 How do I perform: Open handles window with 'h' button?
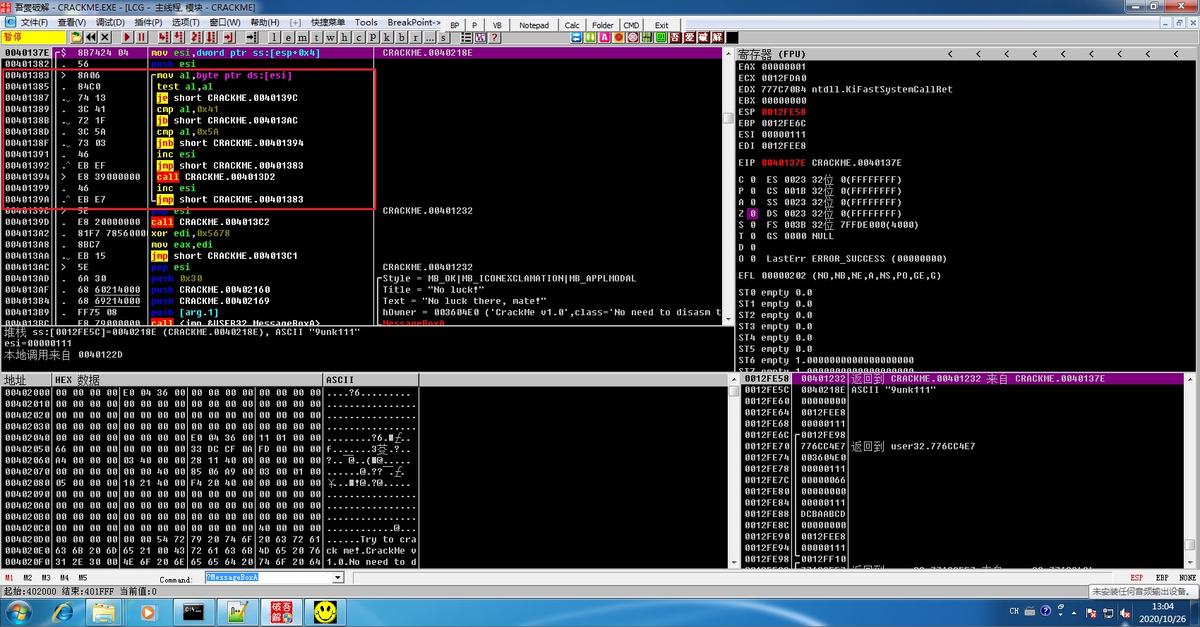(x=344, y=37)
